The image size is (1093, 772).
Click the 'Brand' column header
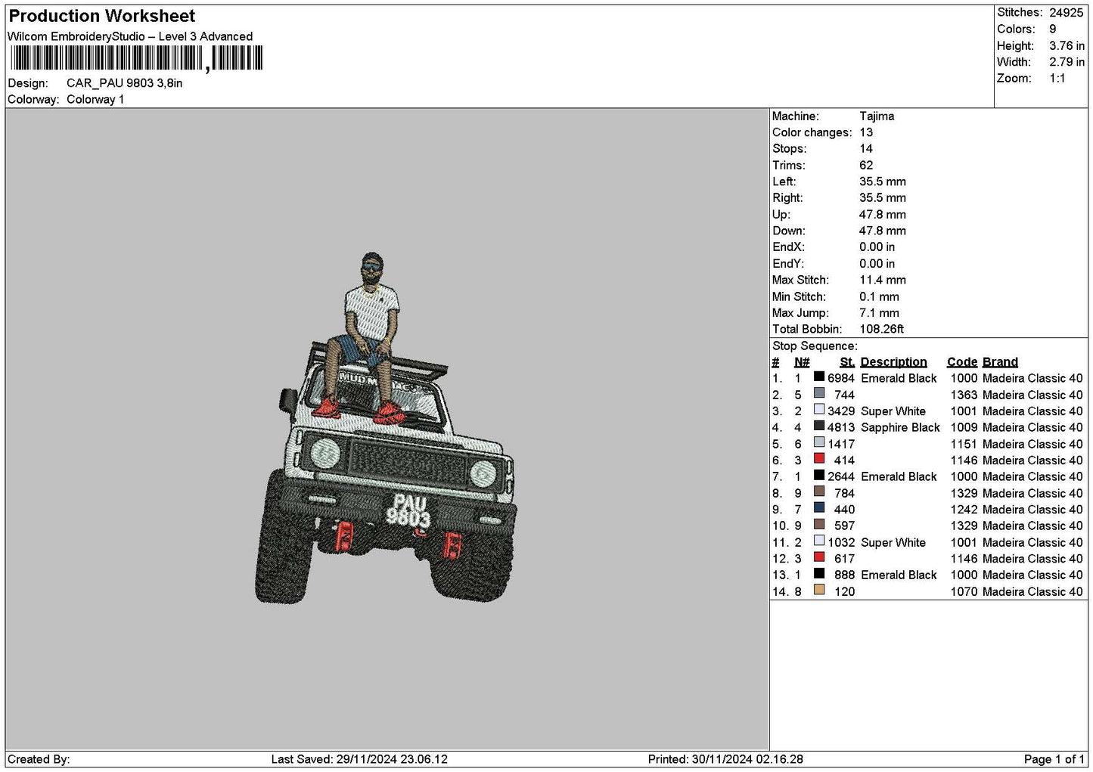click(1000, 362)
